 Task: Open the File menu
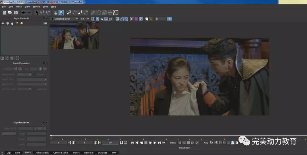pyautogui.click(x=4, y=7)
